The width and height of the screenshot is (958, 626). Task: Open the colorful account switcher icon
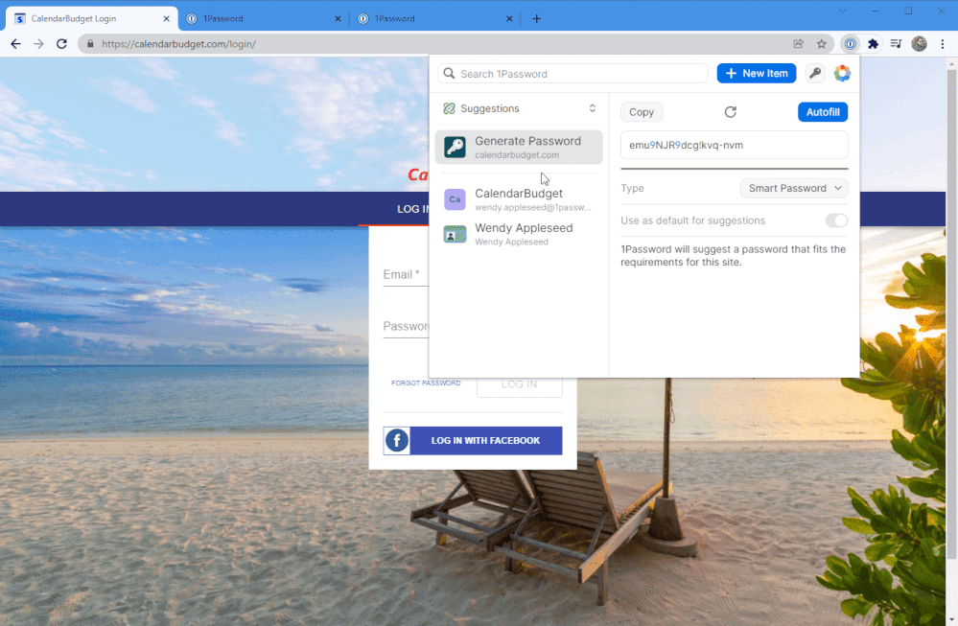pyautogui.click(x=842, y=74)
